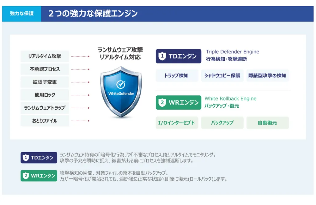Viewport: 316px width, 205px height.
Task: Click the WRエンジン green badge in the diagram
Action: [179, 102]
